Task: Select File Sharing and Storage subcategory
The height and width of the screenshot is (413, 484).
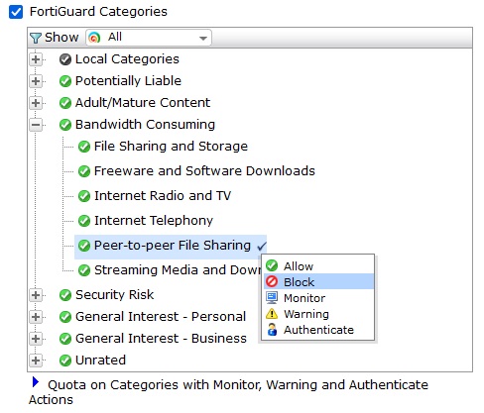Action: pos(171,147)
